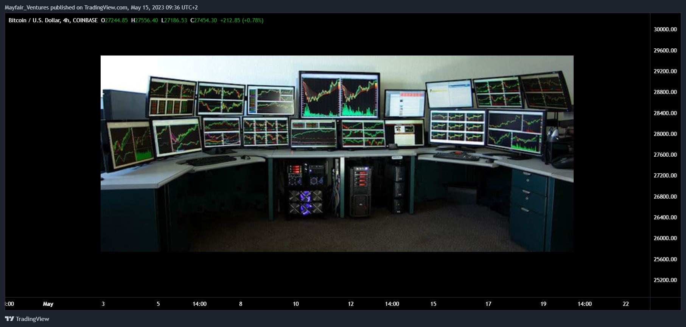Click the 26400.00 price axis label

click(665, 217)
